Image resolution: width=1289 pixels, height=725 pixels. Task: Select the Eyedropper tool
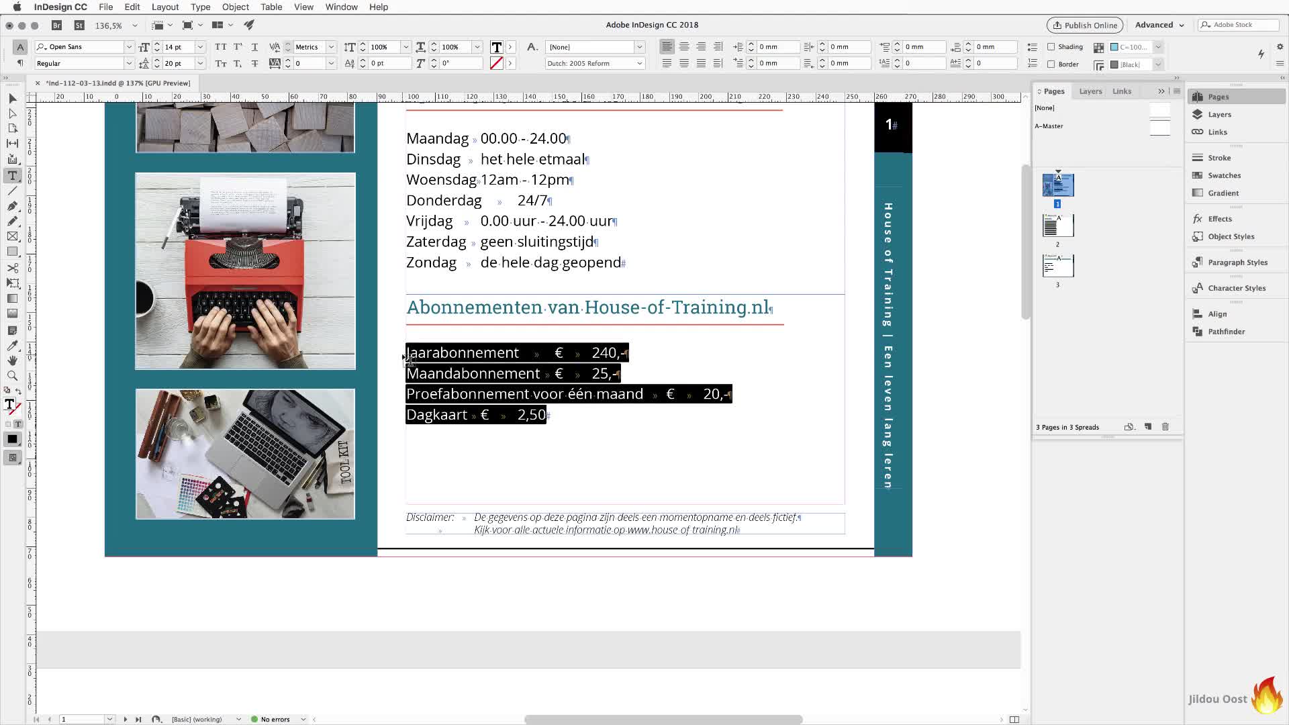pyautogui.click(x=12, y=346)
